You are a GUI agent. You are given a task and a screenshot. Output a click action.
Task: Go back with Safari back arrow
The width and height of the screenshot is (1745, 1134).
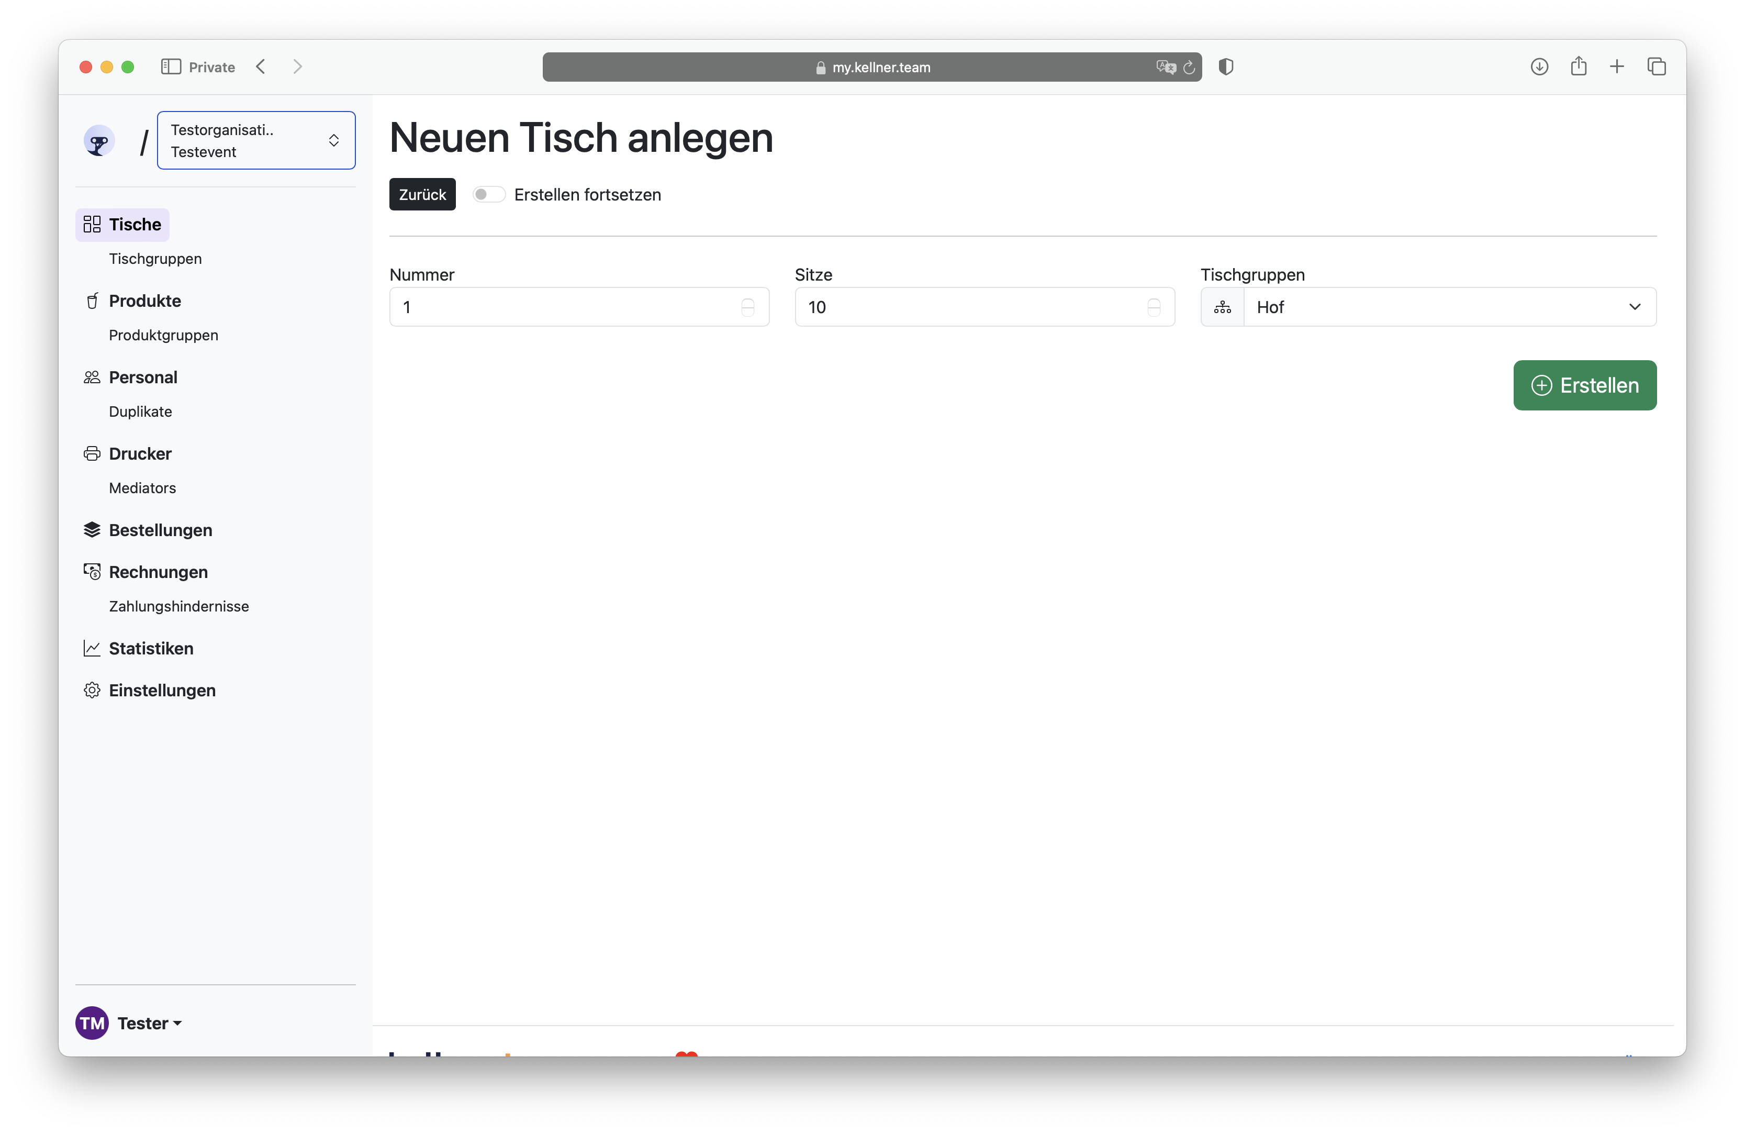(260, 66)
